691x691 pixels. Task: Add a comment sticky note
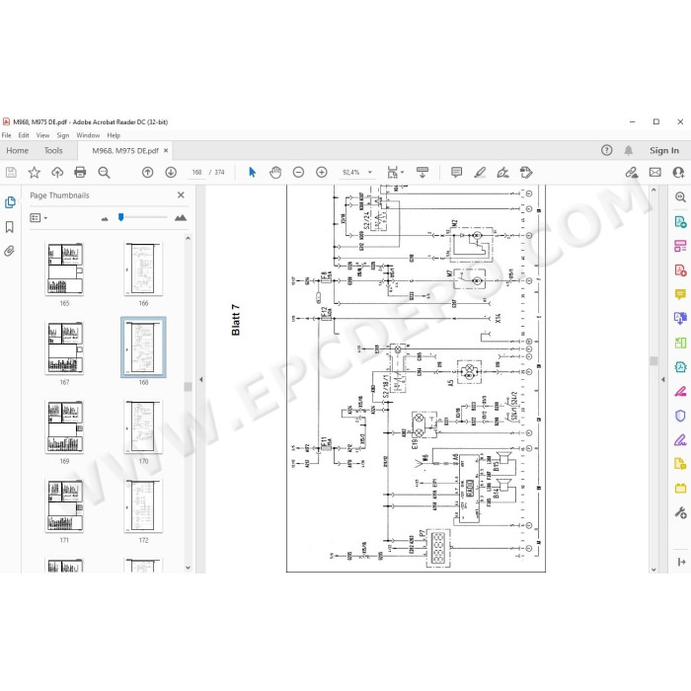point(456,172)
